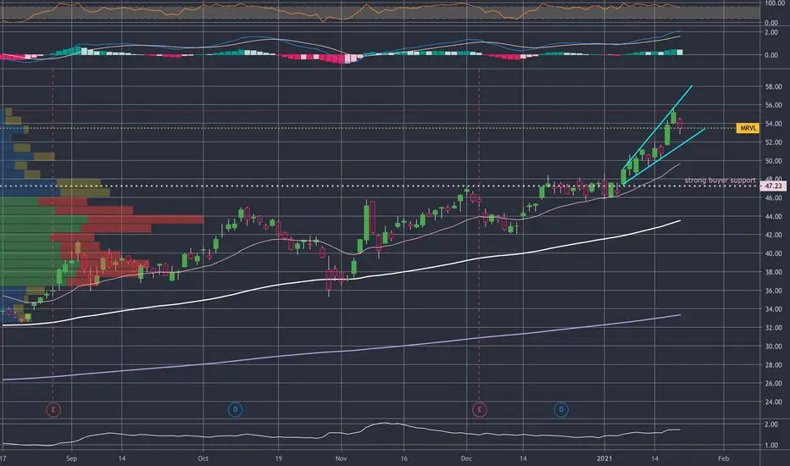Click the 42.00 price axis label
Screen dimensions: 790x466
[x=773, y=235]
